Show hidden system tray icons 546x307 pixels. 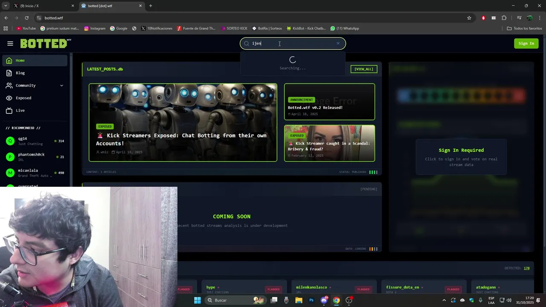click(444, 300)
